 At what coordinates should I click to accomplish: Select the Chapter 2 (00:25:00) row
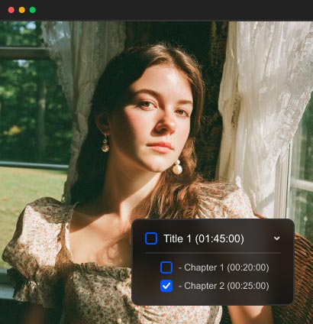pos(215,286)
